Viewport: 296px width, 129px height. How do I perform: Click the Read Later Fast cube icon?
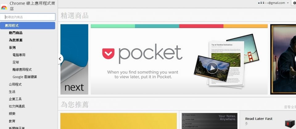pyautogui.click(x=290, y=124)
